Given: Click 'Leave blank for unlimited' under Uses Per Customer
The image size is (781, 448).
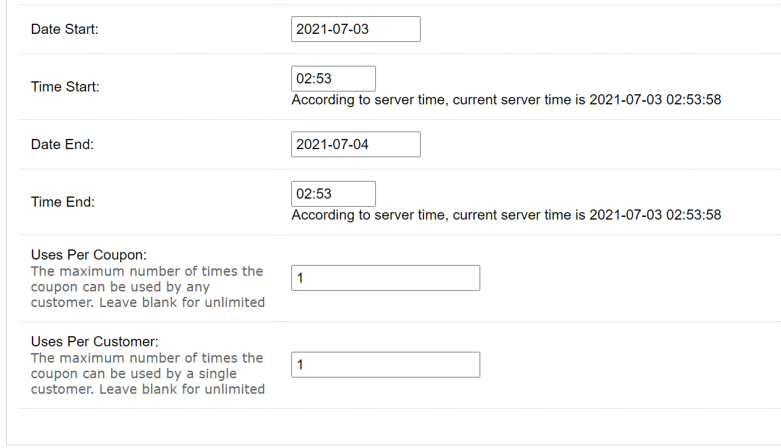Looking at the screenshot, I should click(182, 389).
